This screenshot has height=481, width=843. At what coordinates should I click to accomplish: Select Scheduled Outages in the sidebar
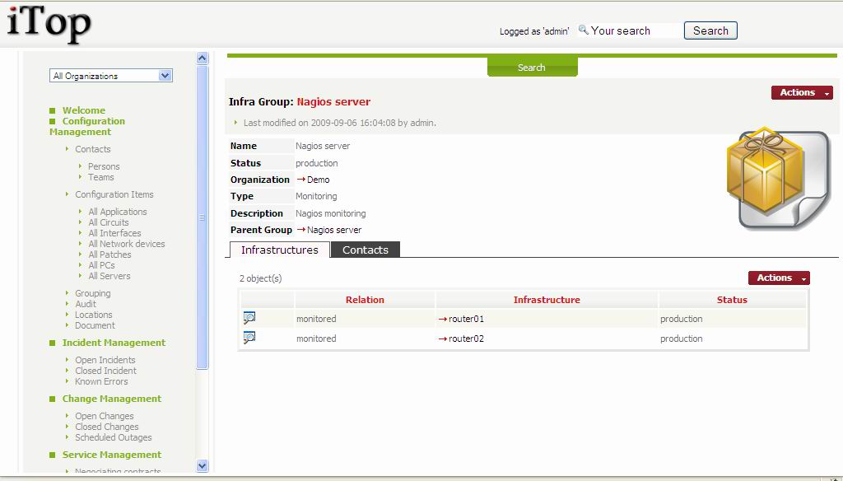click(114, 437)
